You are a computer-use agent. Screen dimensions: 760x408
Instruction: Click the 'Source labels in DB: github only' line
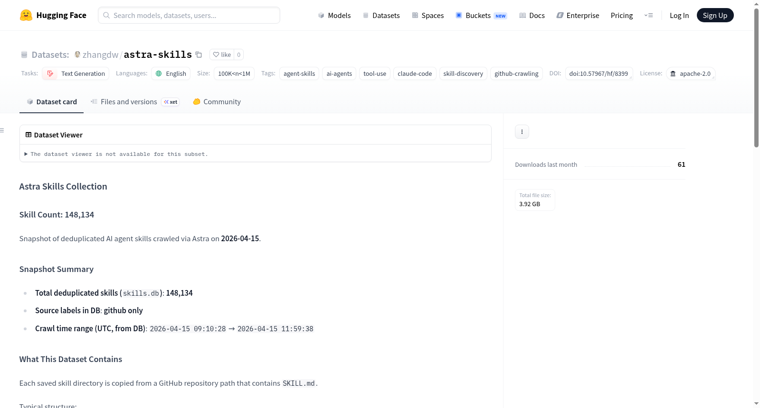click(89, 310)
